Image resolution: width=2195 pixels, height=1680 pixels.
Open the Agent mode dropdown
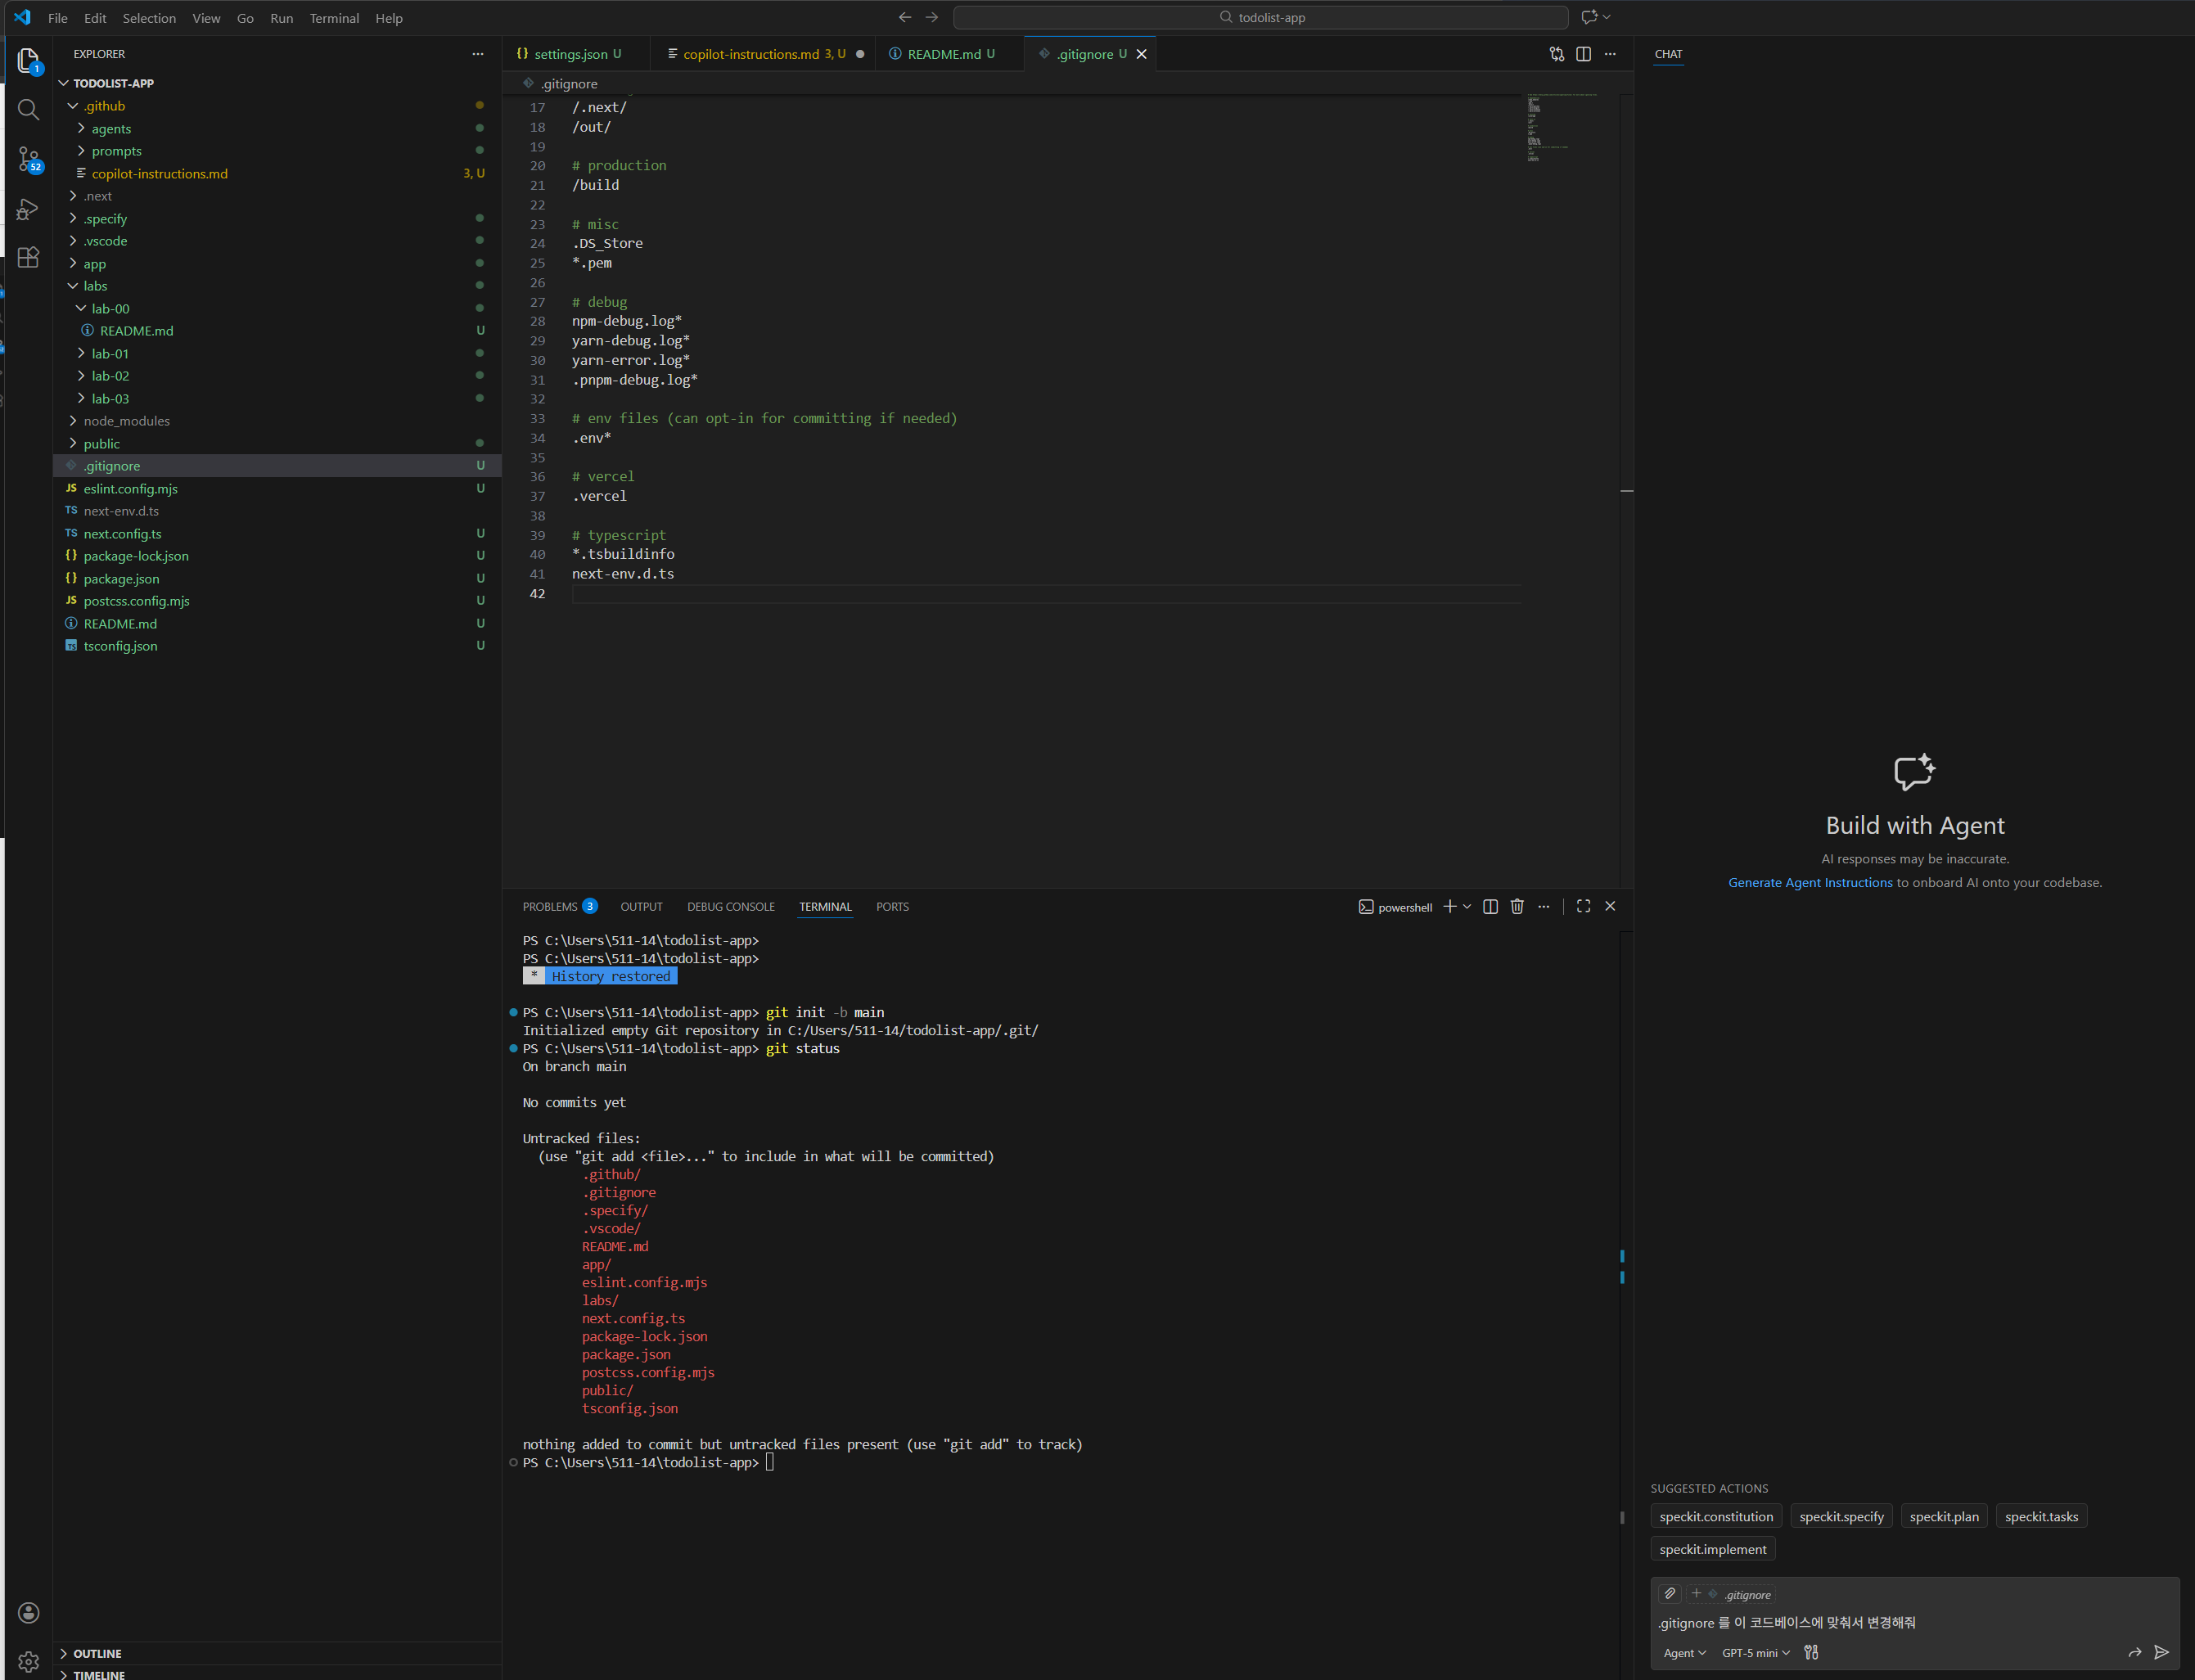coord(1684,1653)
